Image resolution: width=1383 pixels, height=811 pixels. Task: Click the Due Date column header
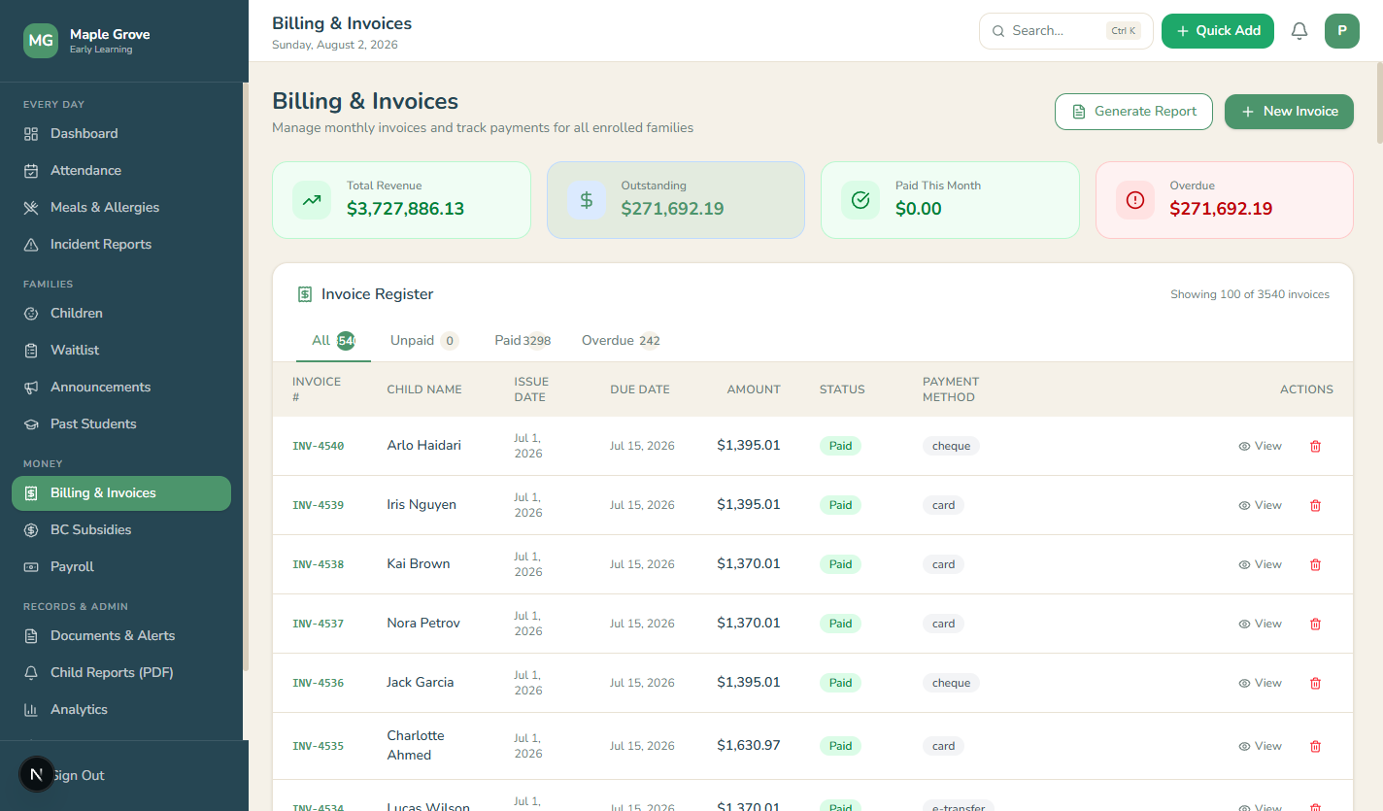click(x=640, y=389)
